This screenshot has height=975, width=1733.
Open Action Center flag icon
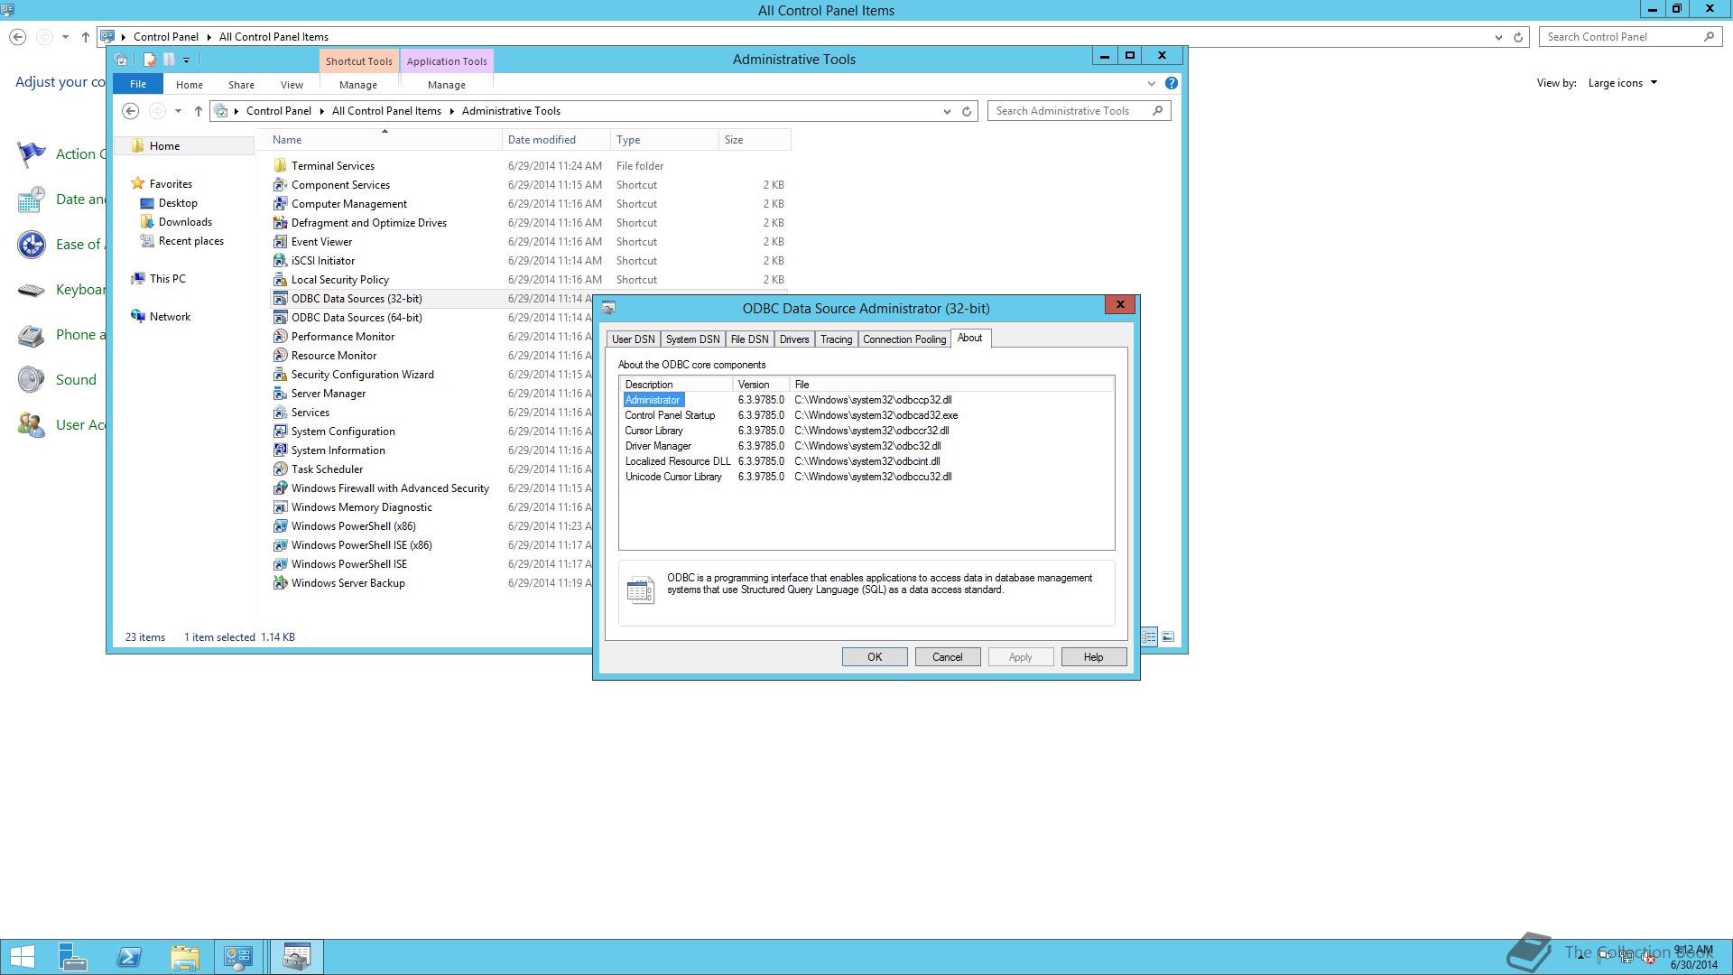click(31, 153)
